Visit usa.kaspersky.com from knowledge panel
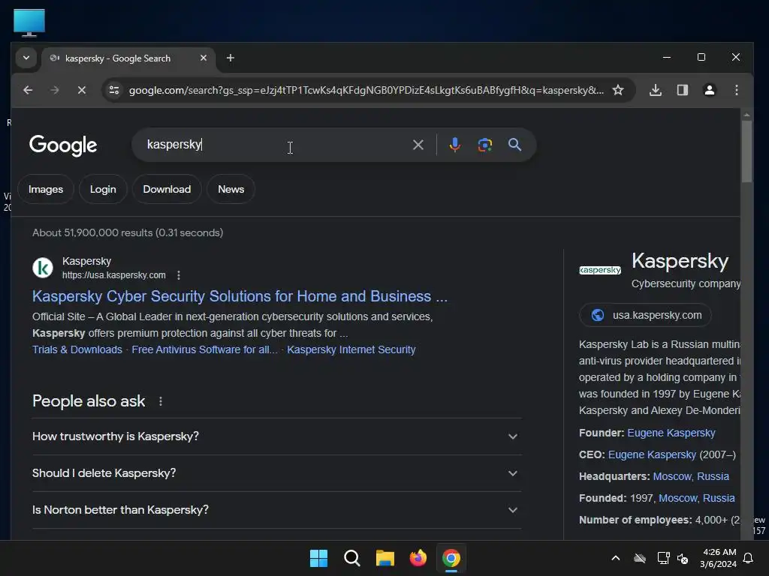 [645, 315]
